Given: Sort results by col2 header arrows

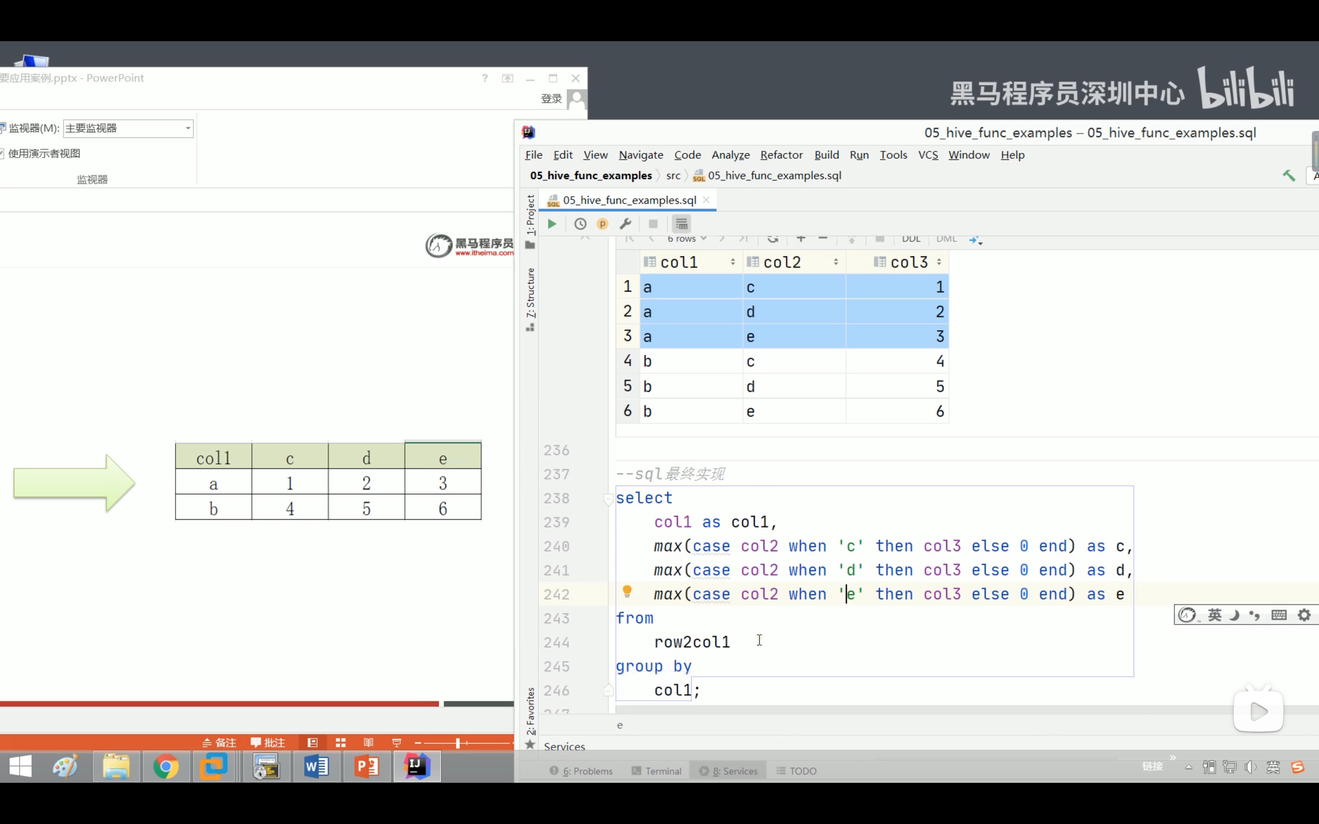Looking at the screenshot, I should click(x=835, y=262).
